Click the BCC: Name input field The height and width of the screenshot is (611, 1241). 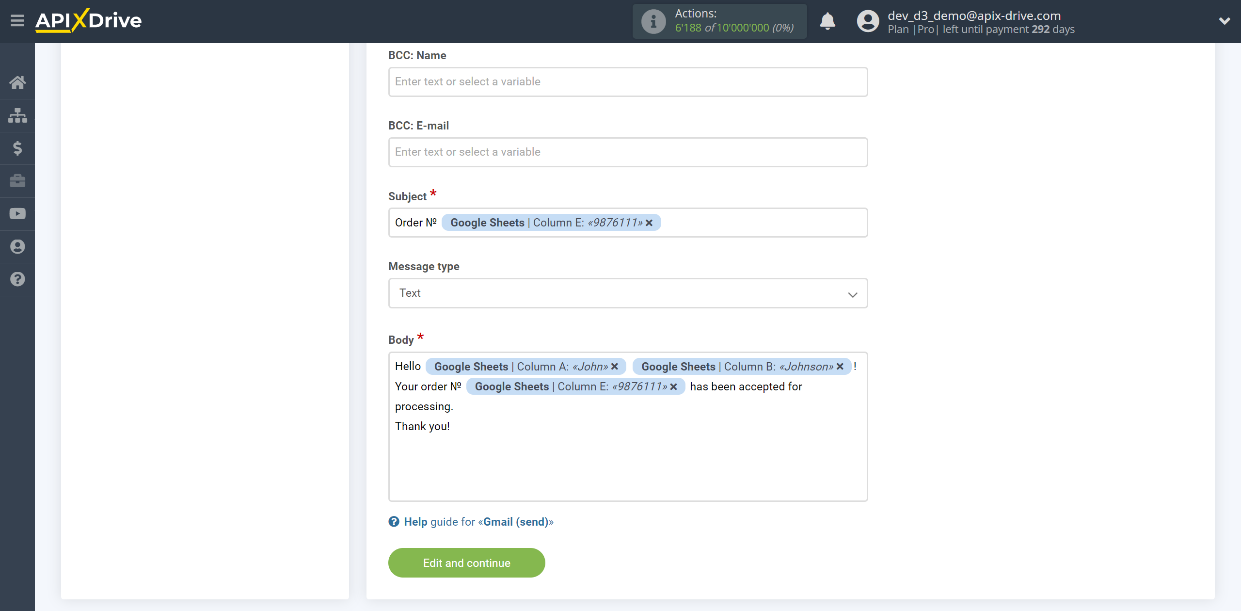(x=628, y=82)
